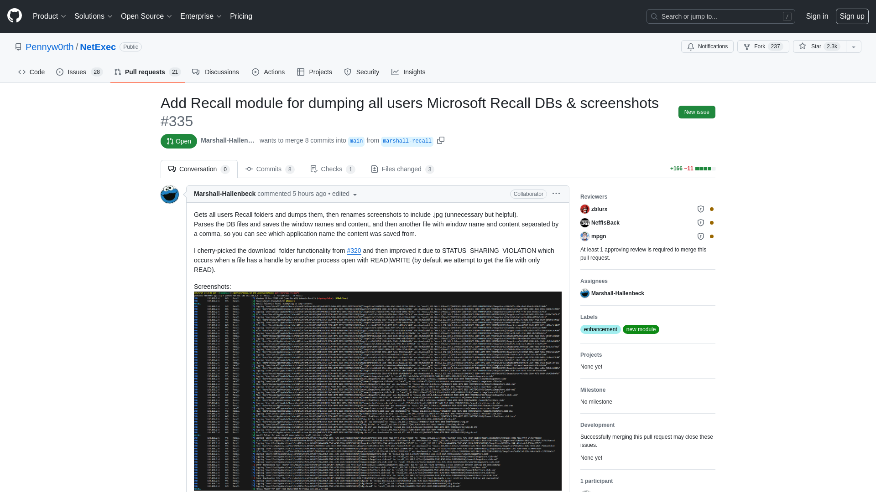Open the Projects tab
This screenshot has width=876, height=492.
click(314, 72)
